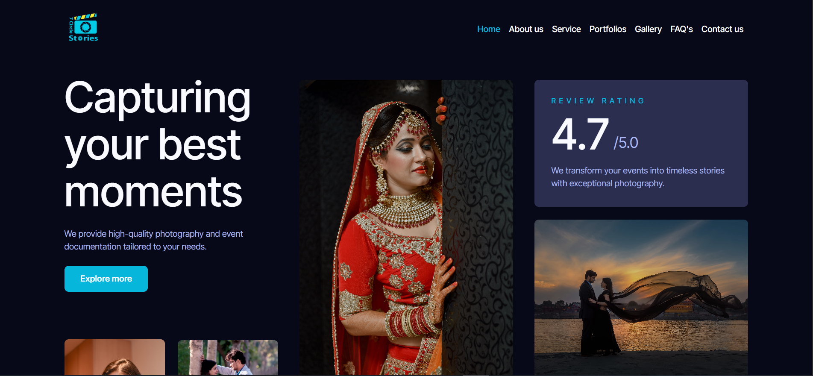This screenshot has height=376, width=813.
Task: Select Service in the navigation bar
Action: pyautogui.click(x=566, y=29)
